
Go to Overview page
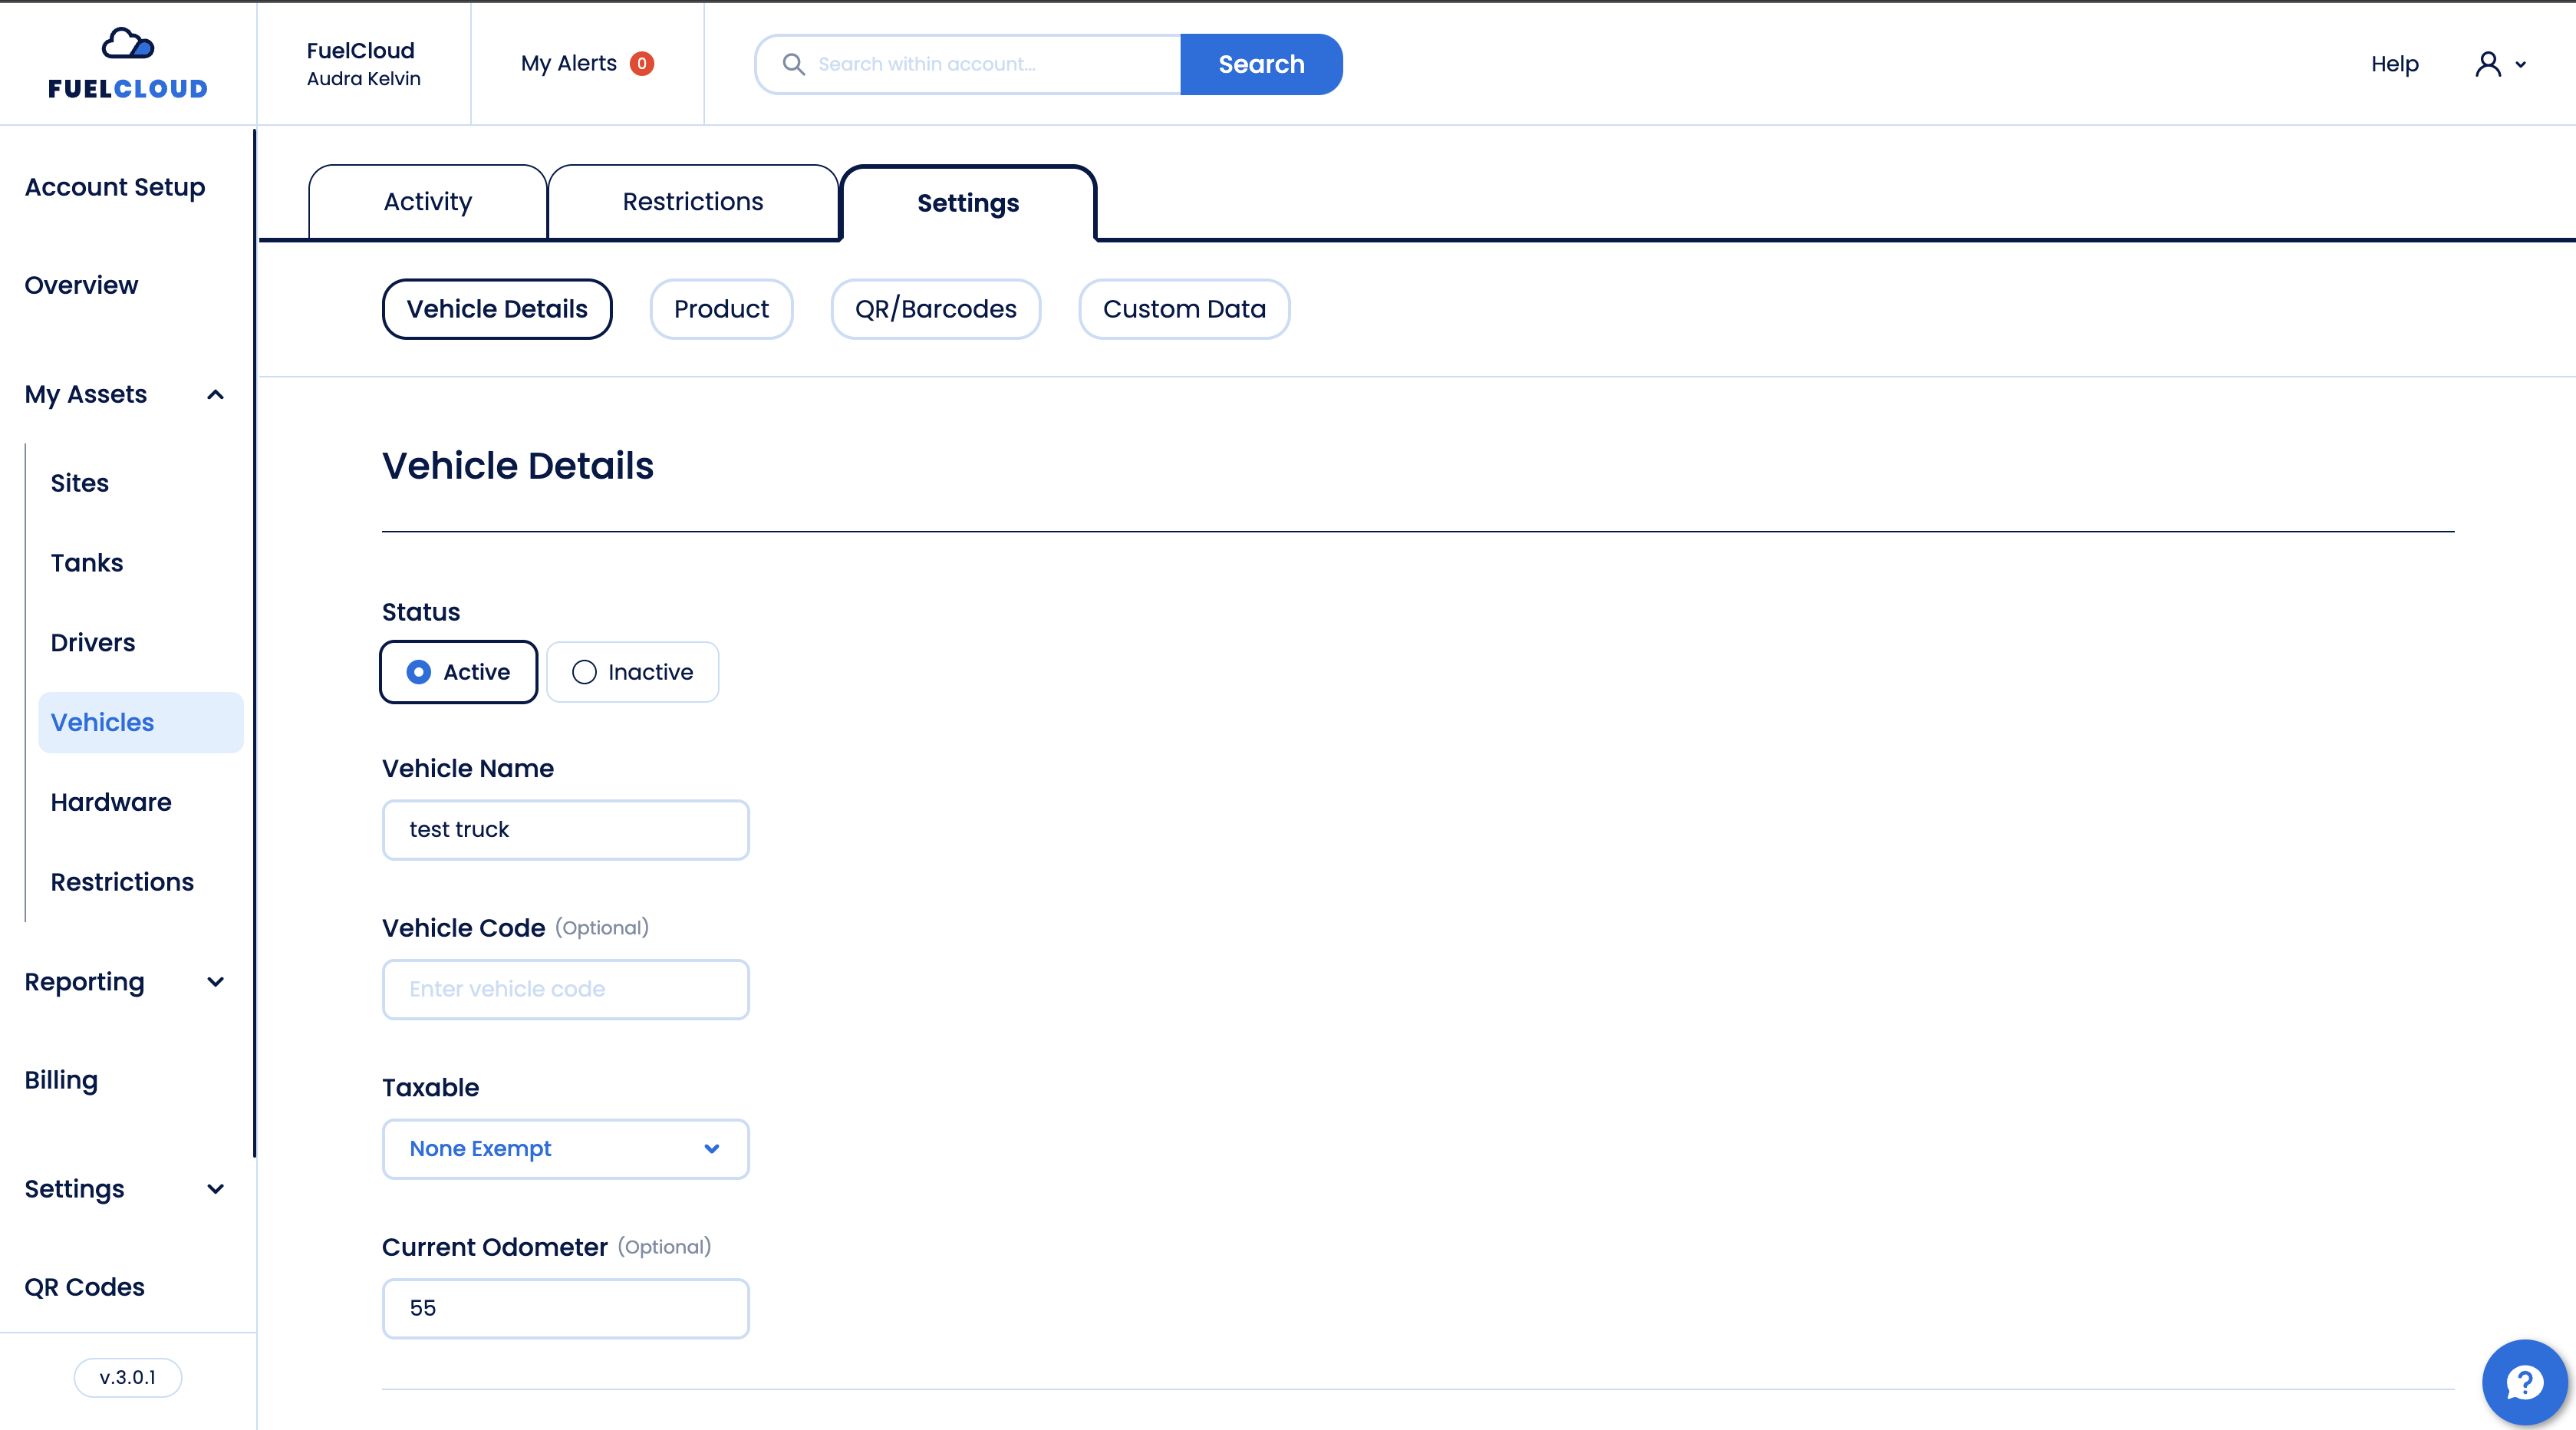[x=81, y=285]
